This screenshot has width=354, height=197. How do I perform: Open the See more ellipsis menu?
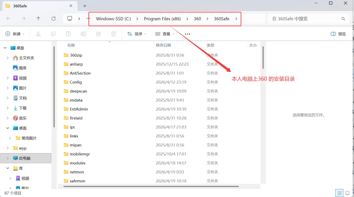tap(187, 34)
